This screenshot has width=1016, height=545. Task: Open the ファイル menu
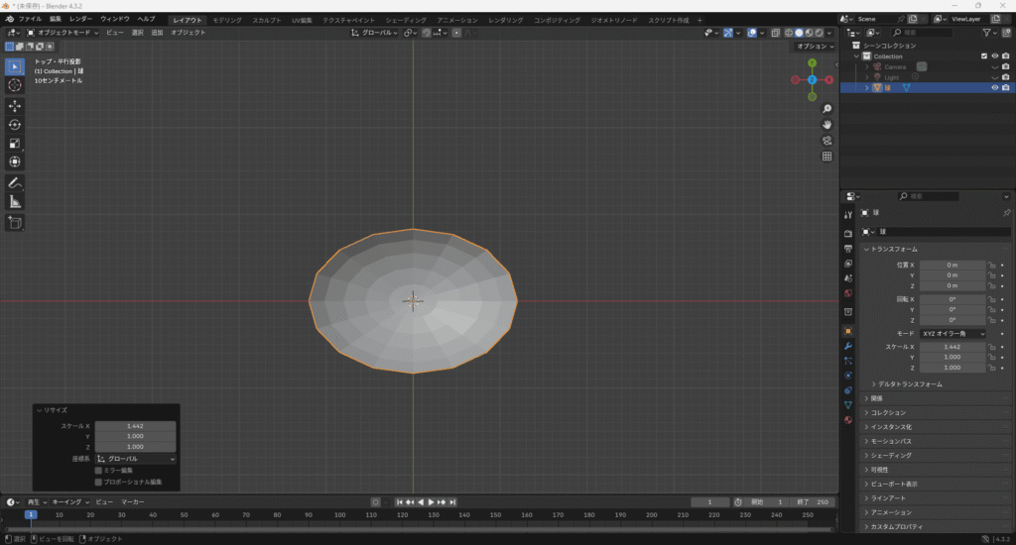30,20
